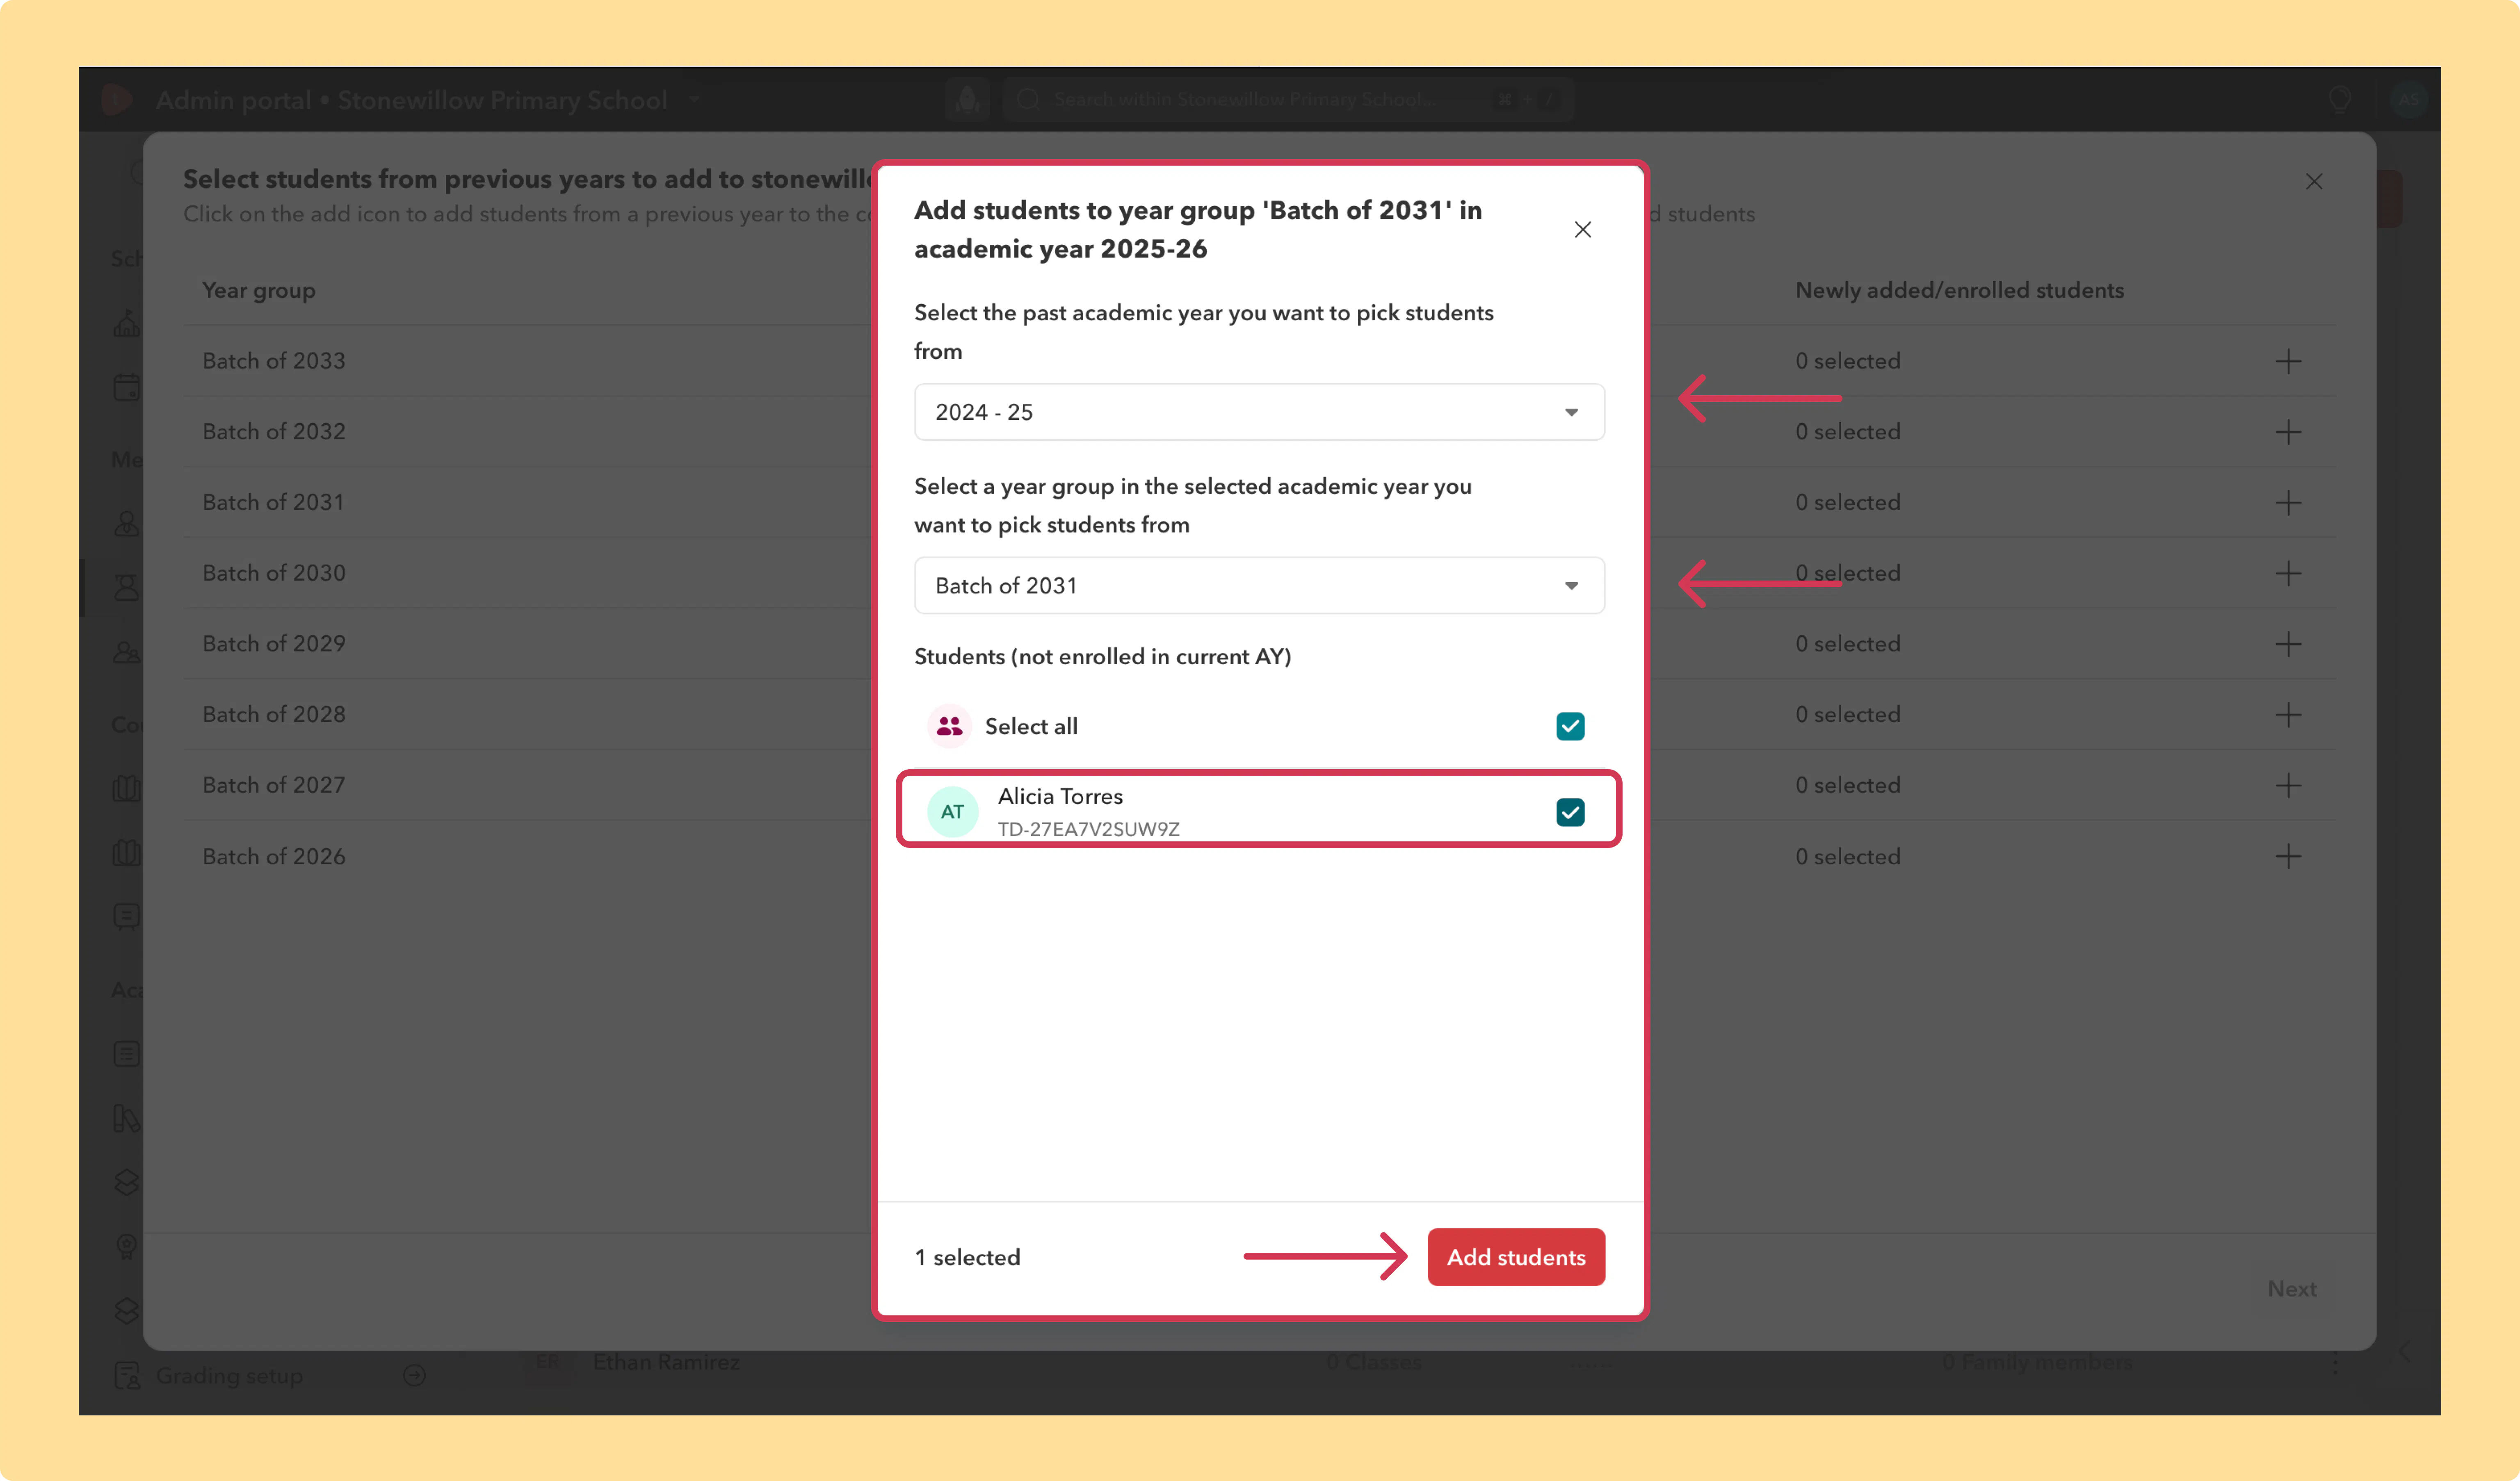Toggle the Select all checkbox

tap(1570, 726)
